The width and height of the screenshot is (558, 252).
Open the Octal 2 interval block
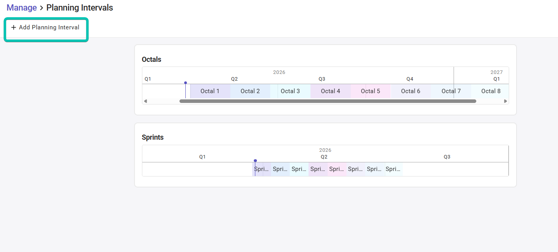[250, 91]
